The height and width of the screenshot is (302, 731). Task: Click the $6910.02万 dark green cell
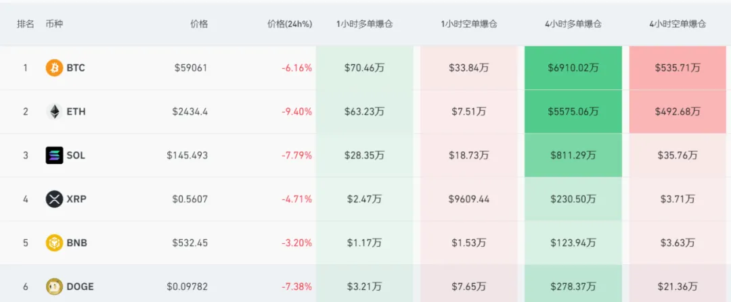pyautogui.click(x=573, y=68)
